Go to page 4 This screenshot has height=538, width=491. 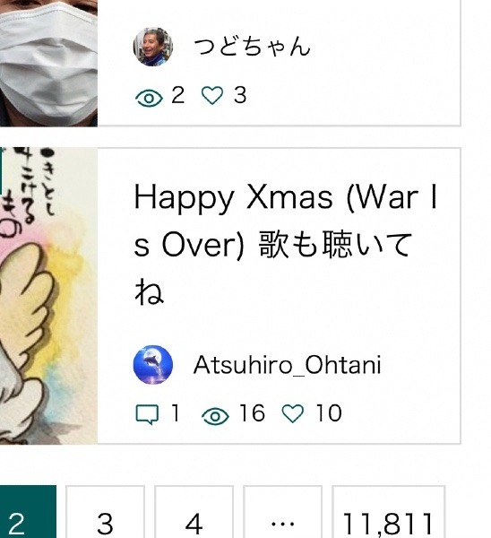pyautogui.click(x=194, y=512)
